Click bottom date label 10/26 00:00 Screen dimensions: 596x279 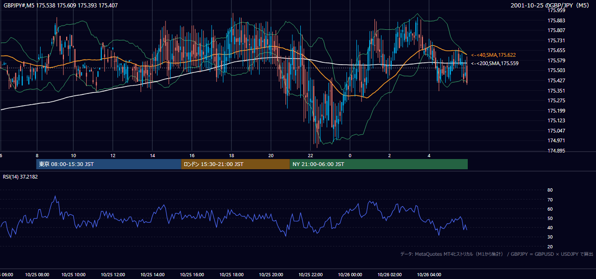click(x=350, y=275)
